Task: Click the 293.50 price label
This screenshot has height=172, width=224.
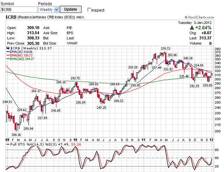Action: 208,85
